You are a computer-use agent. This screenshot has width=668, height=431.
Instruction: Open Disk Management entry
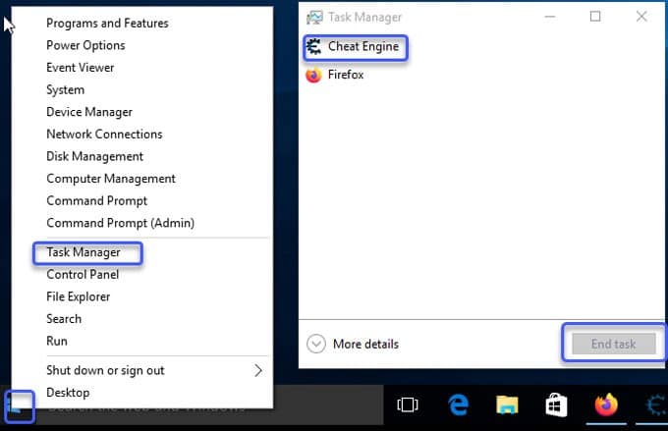click(94, 156)
